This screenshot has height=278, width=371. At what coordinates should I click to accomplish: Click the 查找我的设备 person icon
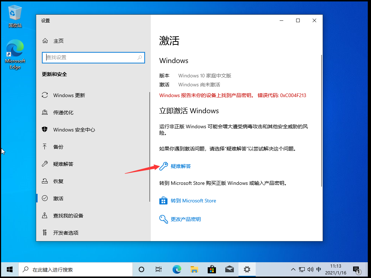44,215
